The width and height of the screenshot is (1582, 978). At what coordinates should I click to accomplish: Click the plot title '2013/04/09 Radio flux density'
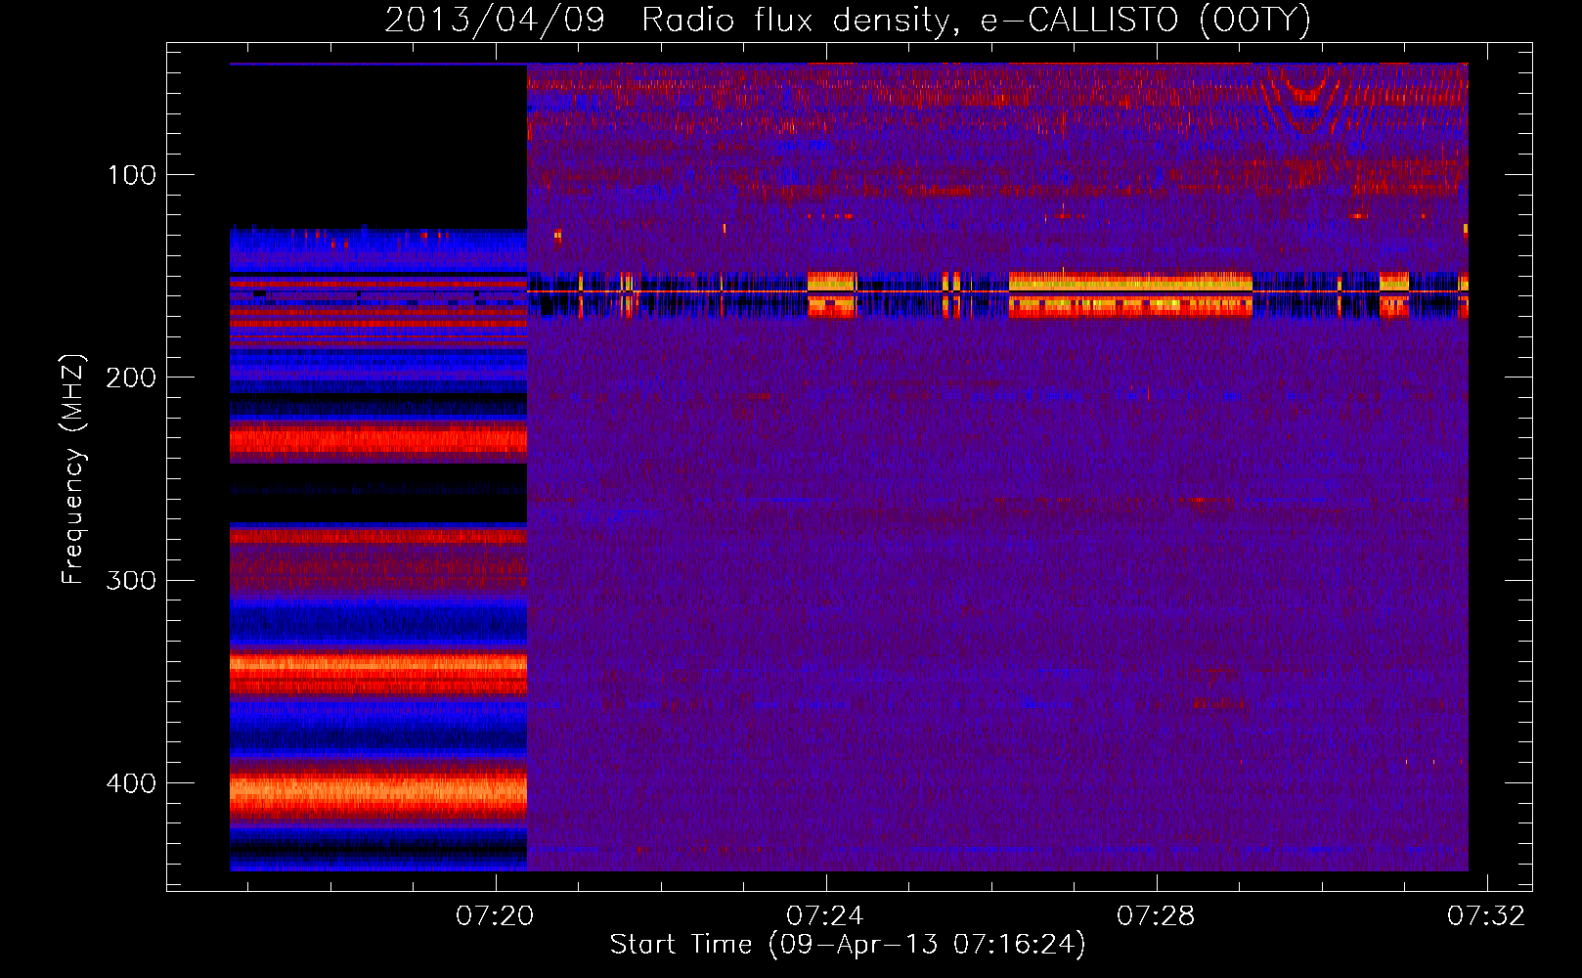pos(848,21)
